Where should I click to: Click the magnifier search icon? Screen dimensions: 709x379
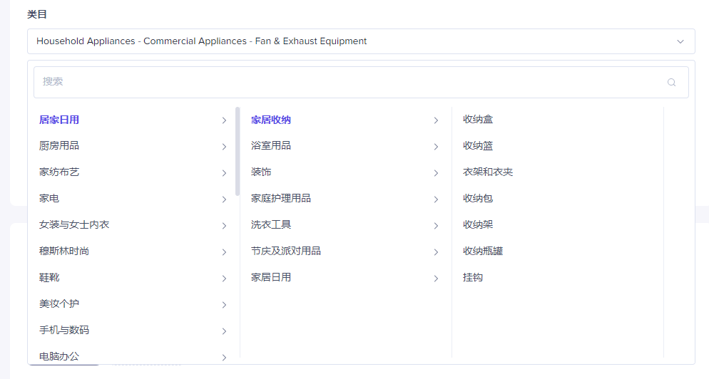(x=671, y=82)
